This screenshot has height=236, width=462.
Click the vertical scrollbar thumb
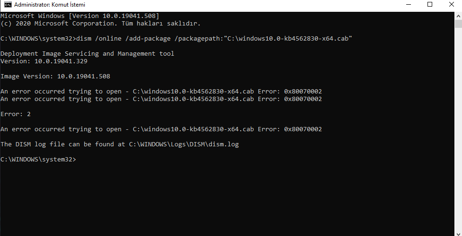tap(458, 24)
